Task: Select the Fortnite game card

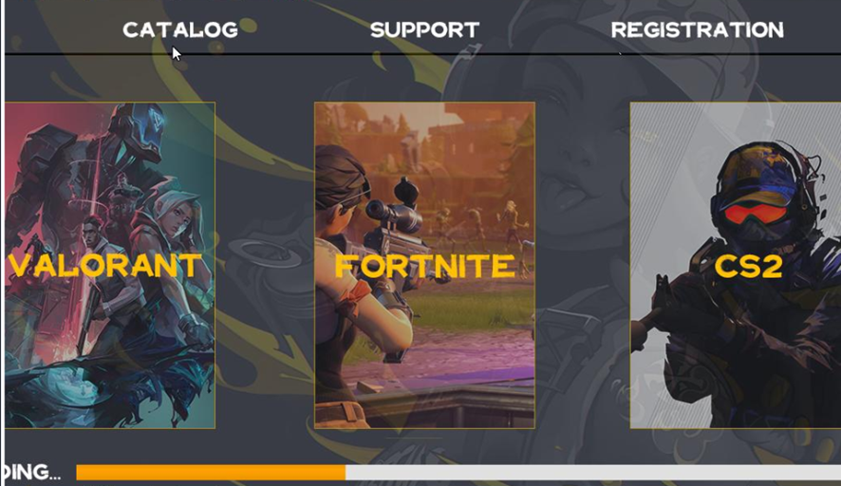Action: 424,265
